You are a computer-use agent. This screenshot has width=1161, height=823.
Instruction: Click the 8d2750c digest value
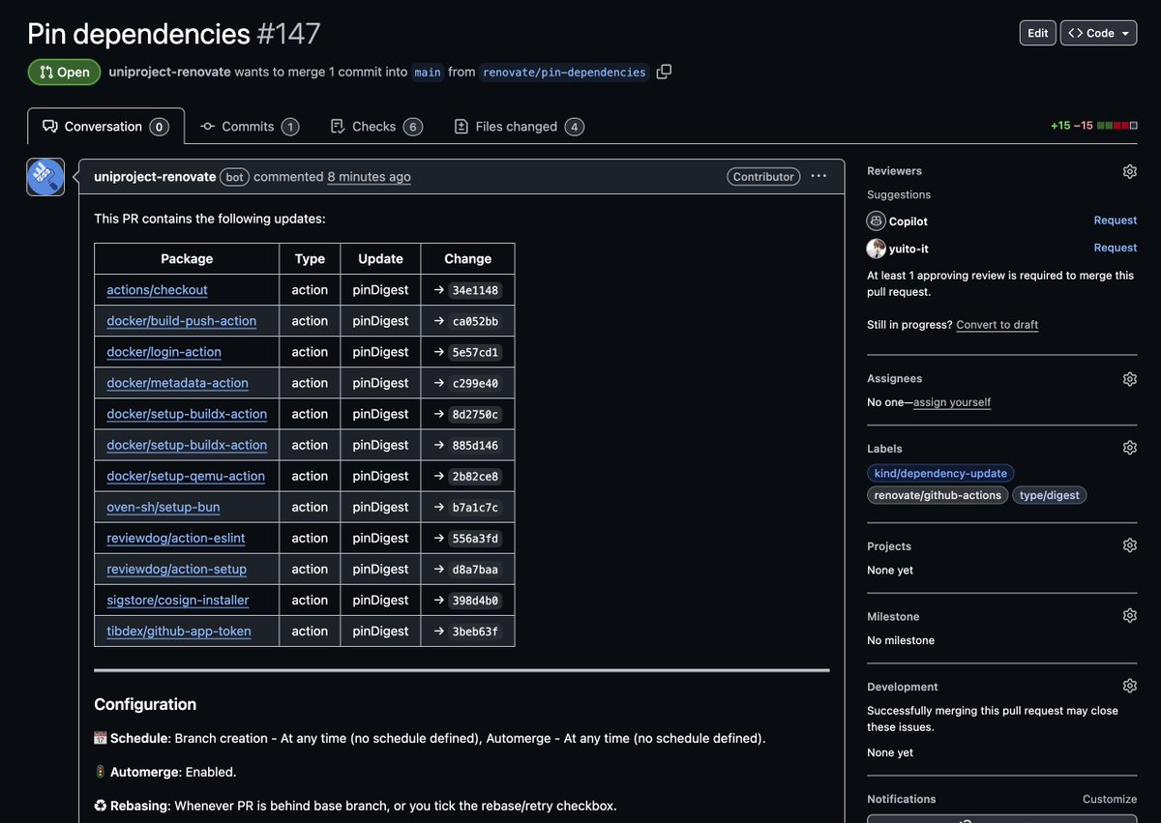click(x=475, y=414)
